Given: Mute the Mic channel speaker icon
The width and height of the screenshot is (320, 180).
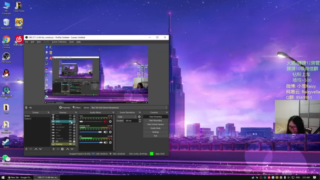Looking at the screenshot, I should (x=105, y=142).
